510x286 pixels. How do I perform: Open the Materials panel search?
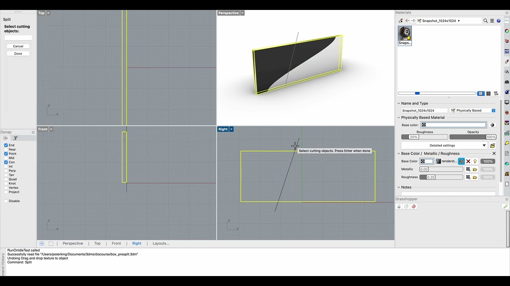point(485,21)
